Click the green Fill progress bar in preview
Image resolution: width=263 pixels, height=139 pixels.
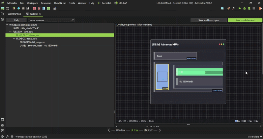click(x=199, y=72)
